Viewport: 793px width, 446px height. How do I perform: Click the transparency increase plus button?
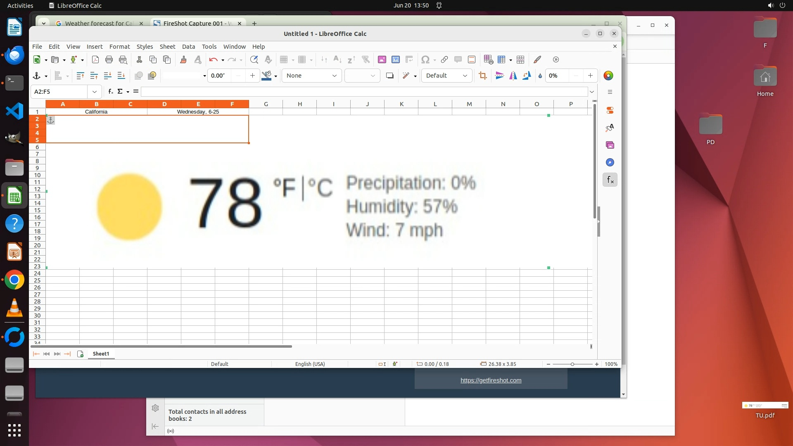coord(590,76)
